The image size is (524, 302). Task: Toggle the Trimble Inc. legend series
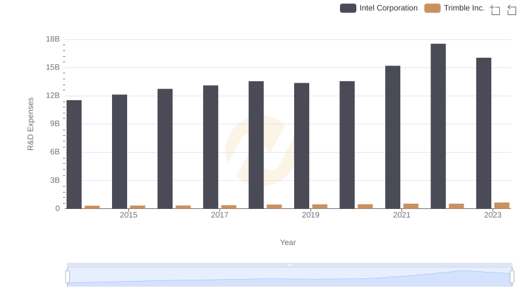[454, 8]
